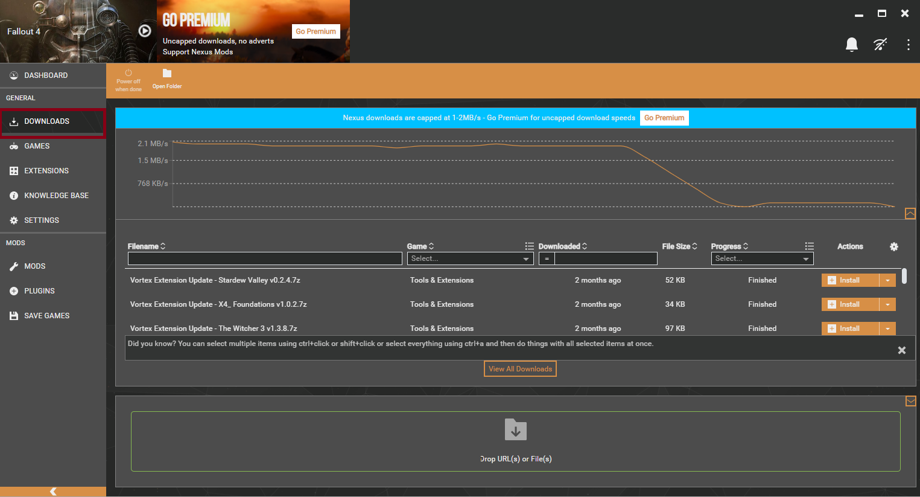Open the three-dot more options menu
920x497 pixels.
[908, 45]
